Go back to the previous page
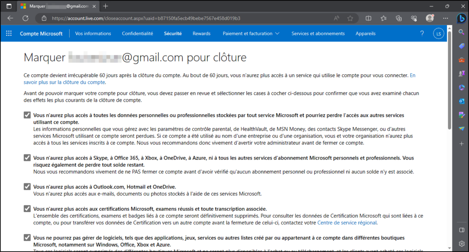This screenshot has height=252, width=469. (x=10, y=18)
